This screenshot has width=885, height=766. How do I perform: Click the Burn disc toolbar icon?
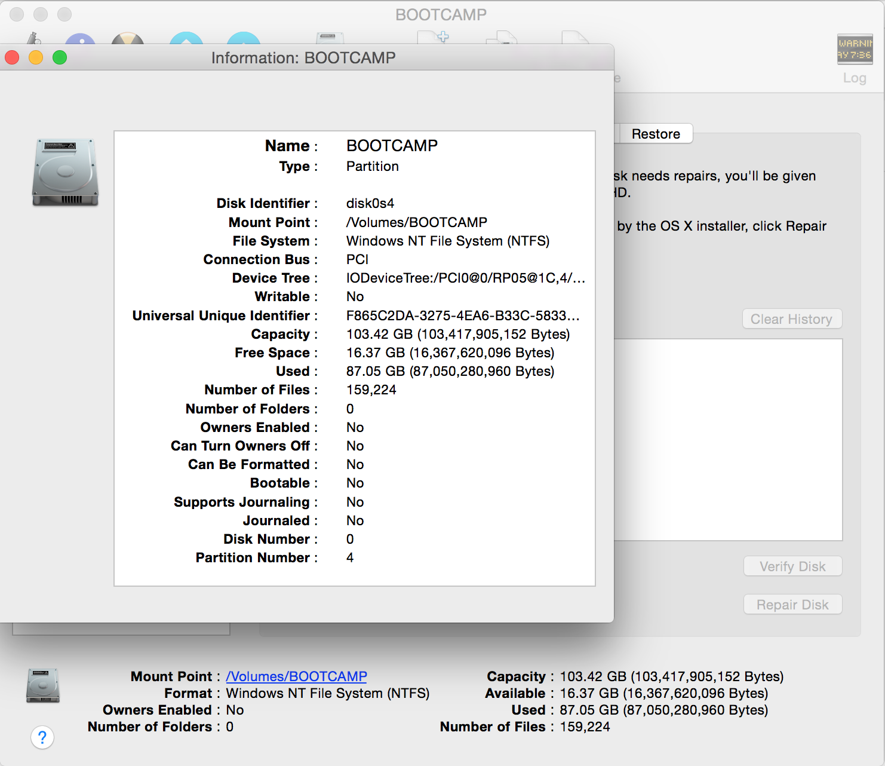128,39
